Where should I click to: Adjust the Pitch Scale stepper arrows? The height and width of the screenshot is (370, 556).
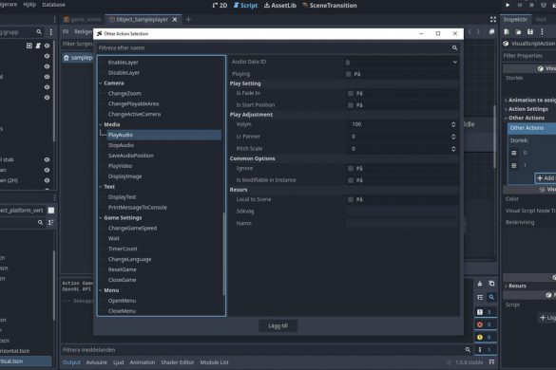click(453, 149)
